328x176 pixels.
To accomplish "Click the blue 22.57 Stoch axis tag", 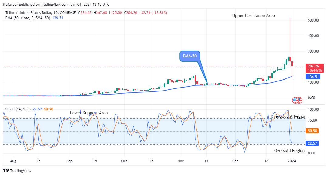I will click(312, 144).
